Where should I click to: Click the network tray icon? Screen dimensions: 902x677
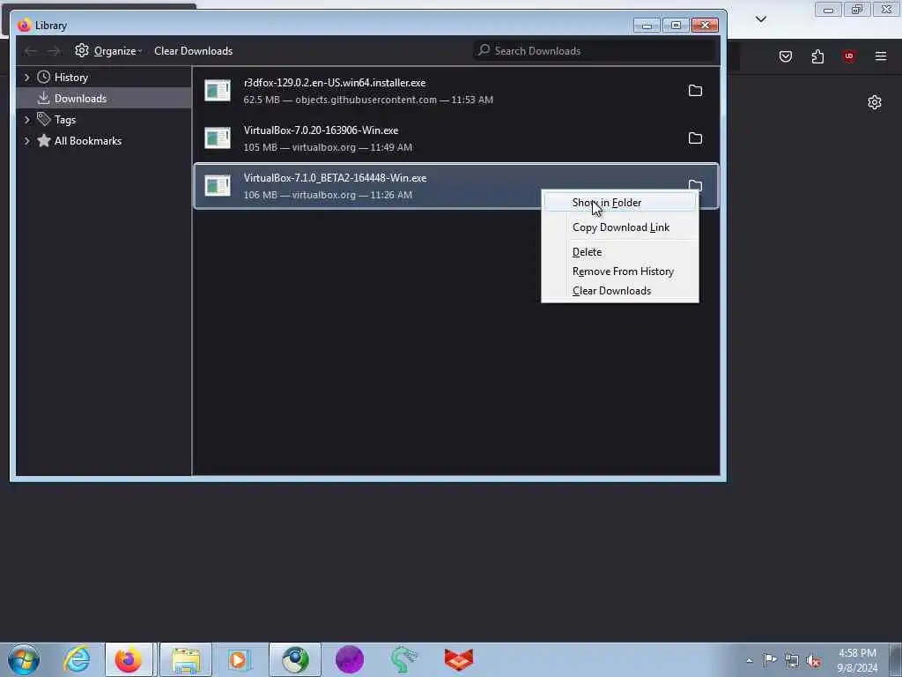tap(792, 660)
